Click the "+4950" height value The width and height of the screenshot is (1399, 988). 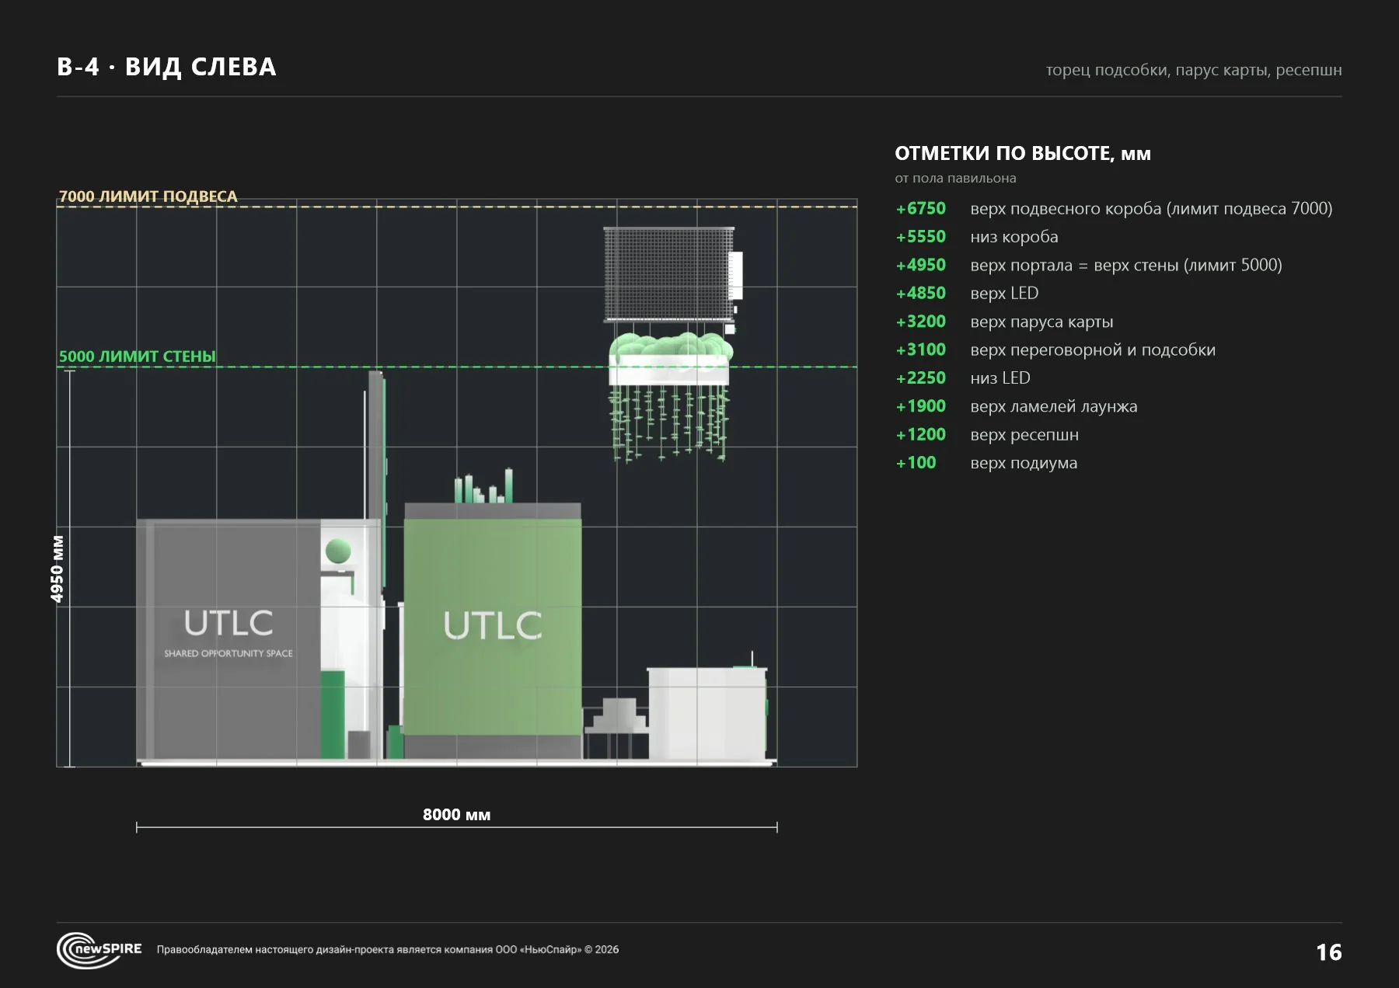click(921, 265)
